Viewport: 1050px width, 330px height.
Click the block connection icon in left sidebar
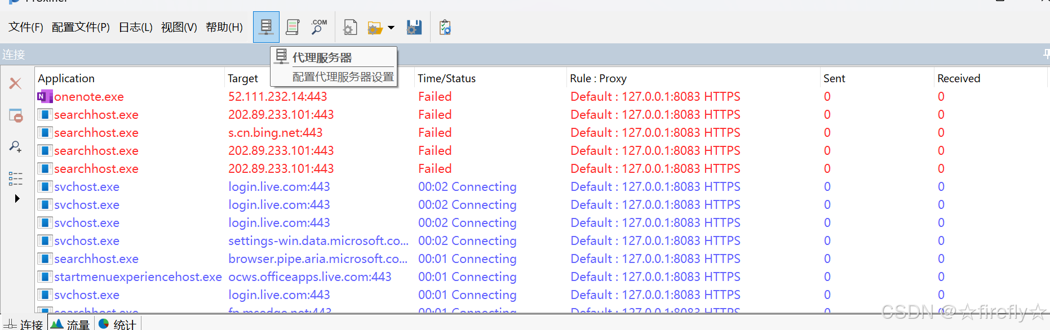(16, 115)
